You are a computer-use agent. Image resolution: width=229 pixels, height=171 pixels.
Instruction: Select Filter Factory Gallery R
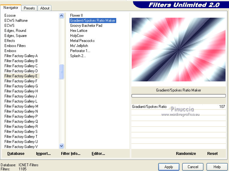(x=21, y=127)
